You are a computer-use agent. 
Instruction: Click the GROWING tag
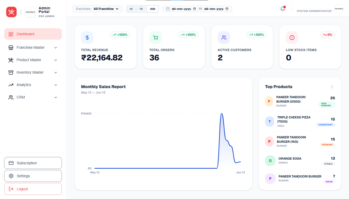point(327,145)
